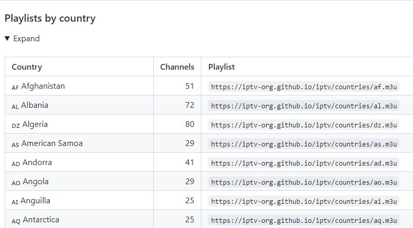The height and width of the screenshot is (228, 413).
Task: Click the AD flag code for Andorra
Action: tap(16, 164)
